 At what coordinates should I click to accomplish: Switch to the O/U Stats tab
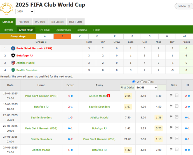[40, 22]
